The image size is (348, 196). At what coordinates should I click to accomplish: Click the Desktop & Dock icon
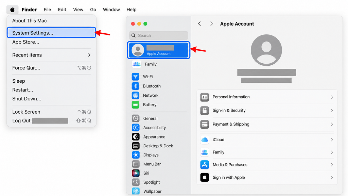tap(136, 146)
